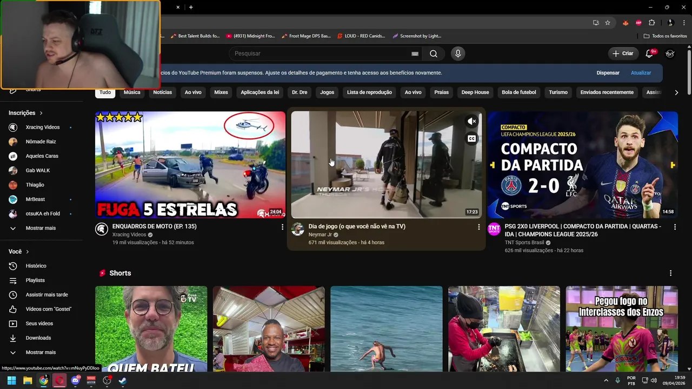Image resolution: width=692 pixels, height=389 pixels.
Task: Open Neymar Jr channel avatar under video
Action: click(297, 229)
